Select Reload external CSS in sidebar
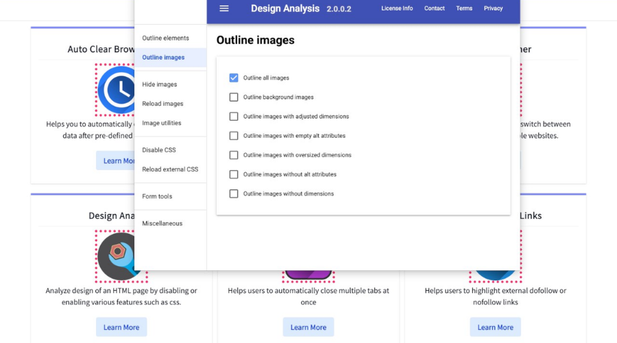Image resolution: width=617 pixels, height=343 pixels. pos(171,169)
